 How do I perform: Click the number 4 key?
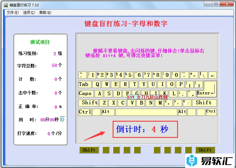click(120, 75)
